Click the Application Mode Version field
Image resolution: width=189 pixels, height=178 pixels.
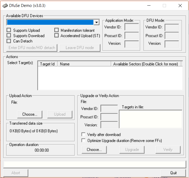pos(132,44)
